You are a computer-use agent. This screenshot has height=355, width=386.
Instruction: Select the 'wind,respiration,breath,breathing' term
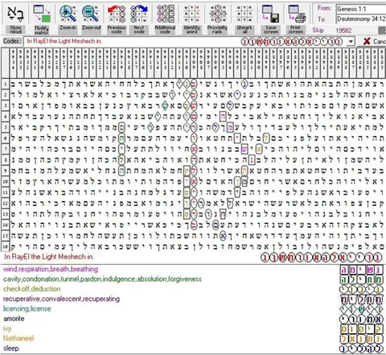tap(51, 269)
